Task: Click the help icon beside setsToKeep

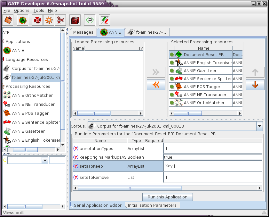Action: tap(76, 166)
